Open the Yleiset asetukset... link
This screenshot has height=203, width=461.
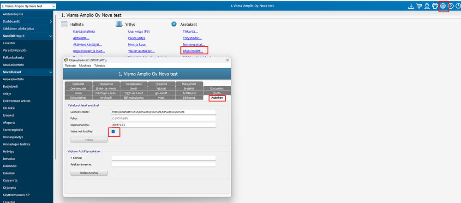(141, 51)
